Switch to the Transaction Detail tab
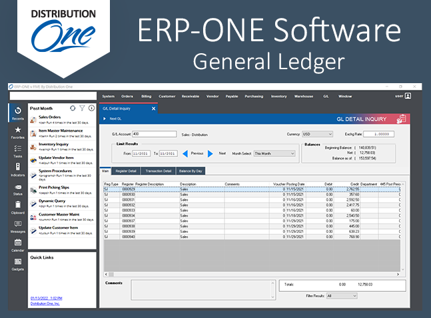The width and height of the screenshot is (431, 318). tap(159, 171)
